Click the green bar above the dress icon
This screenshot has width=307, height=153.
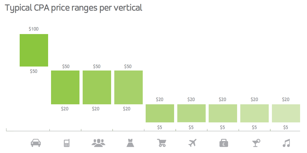tap(128, 87)
